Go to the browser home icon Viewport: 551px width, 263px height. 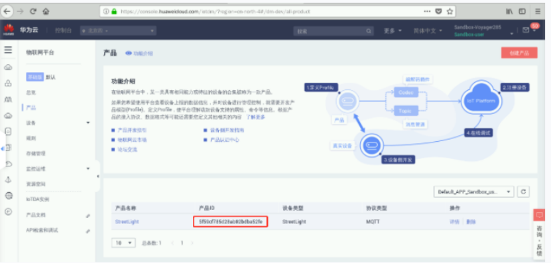pos(46,11)
